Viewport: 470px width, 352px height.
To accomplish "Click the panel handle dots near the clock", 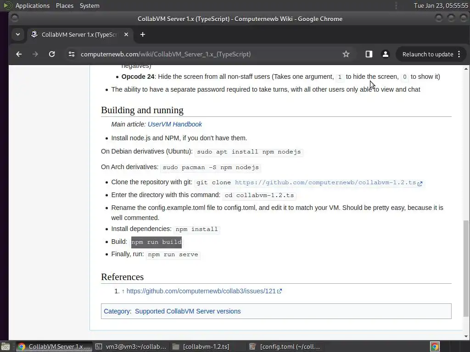I will [396, 5].
